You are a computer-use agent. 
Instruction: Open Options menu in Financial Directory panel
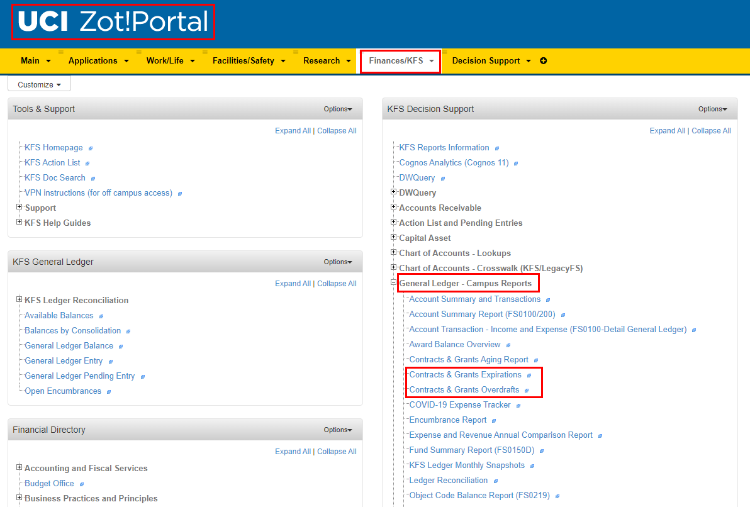(338, 430)
